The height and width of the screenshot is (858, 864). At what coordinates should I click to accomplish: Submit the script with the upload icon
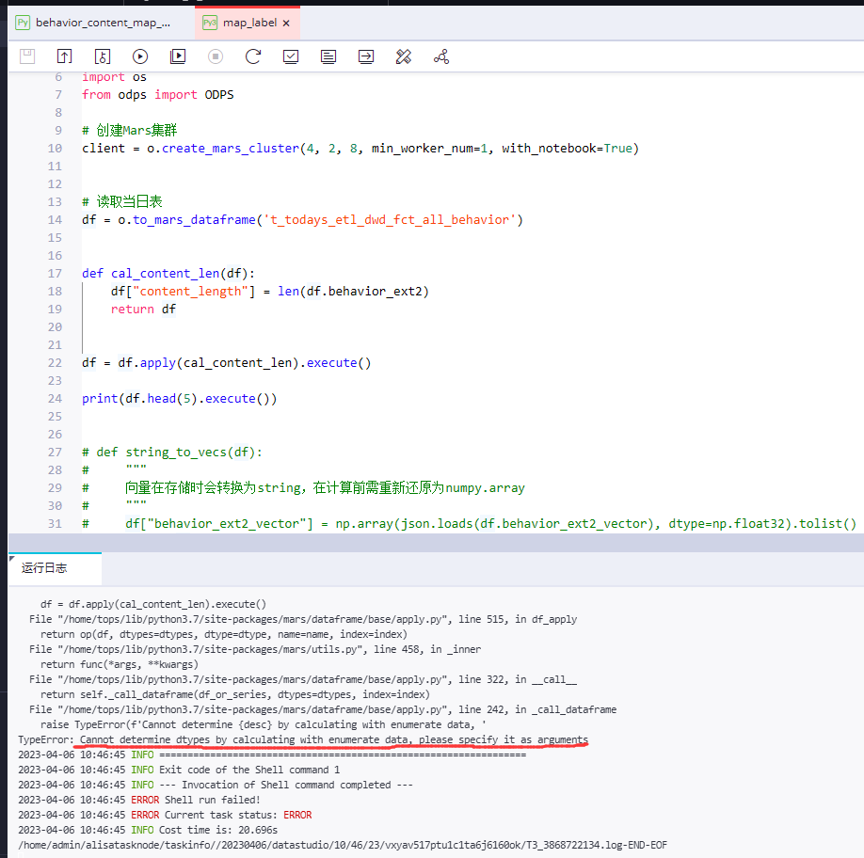point(64,56)
